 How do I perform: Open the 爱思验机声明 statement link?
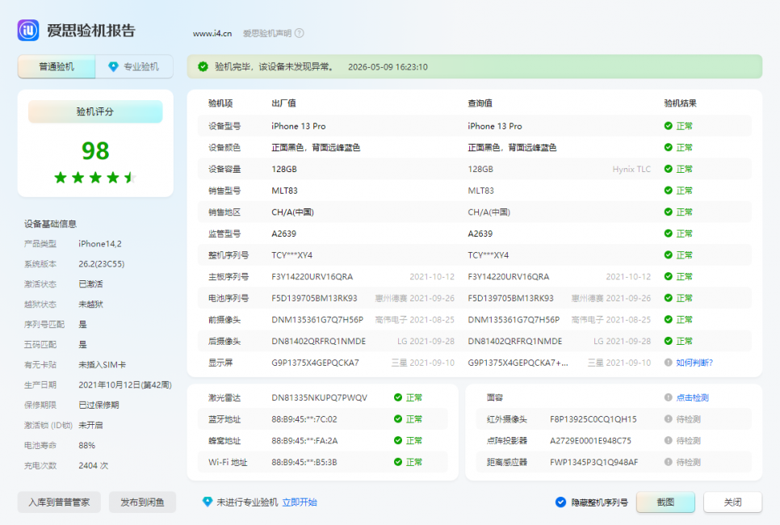[267, 33]
